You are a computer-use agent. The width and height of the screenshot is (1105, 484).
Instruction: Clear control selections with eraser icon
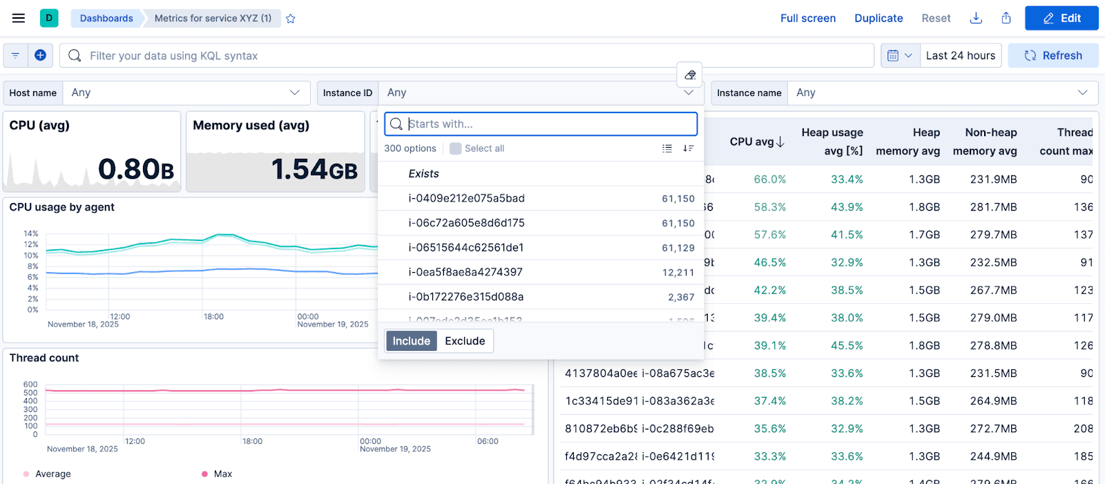(689, 75)
